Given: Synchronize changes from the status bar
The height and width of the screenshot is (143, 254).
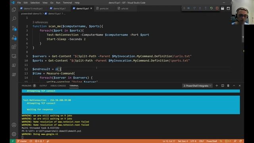Looking at the screenshot, I should click(x=31, y=141).
